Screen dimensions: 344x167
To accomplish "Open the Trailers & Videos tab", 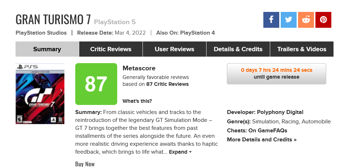I will point(302,49).
